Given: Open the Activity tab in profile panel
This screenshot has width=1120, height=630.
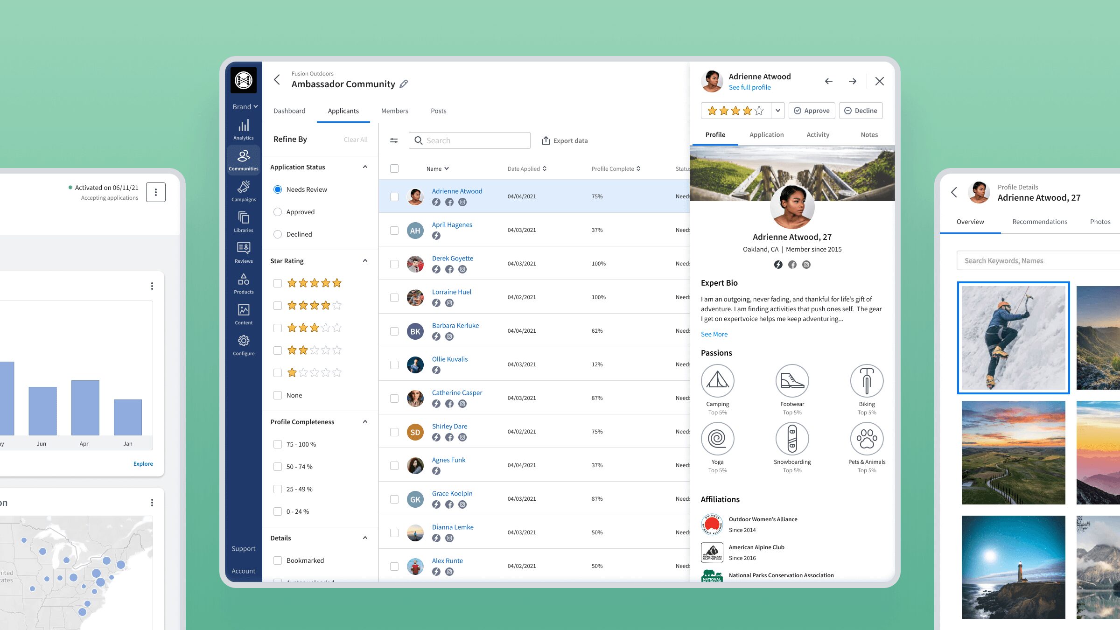Looking at the screenshot, I should point(818,135).
